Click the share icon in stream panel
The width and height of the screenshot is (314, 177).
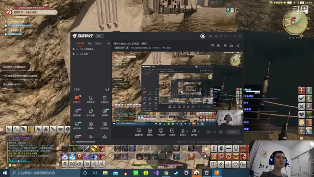pyautogui.click(x=238, y=46)
